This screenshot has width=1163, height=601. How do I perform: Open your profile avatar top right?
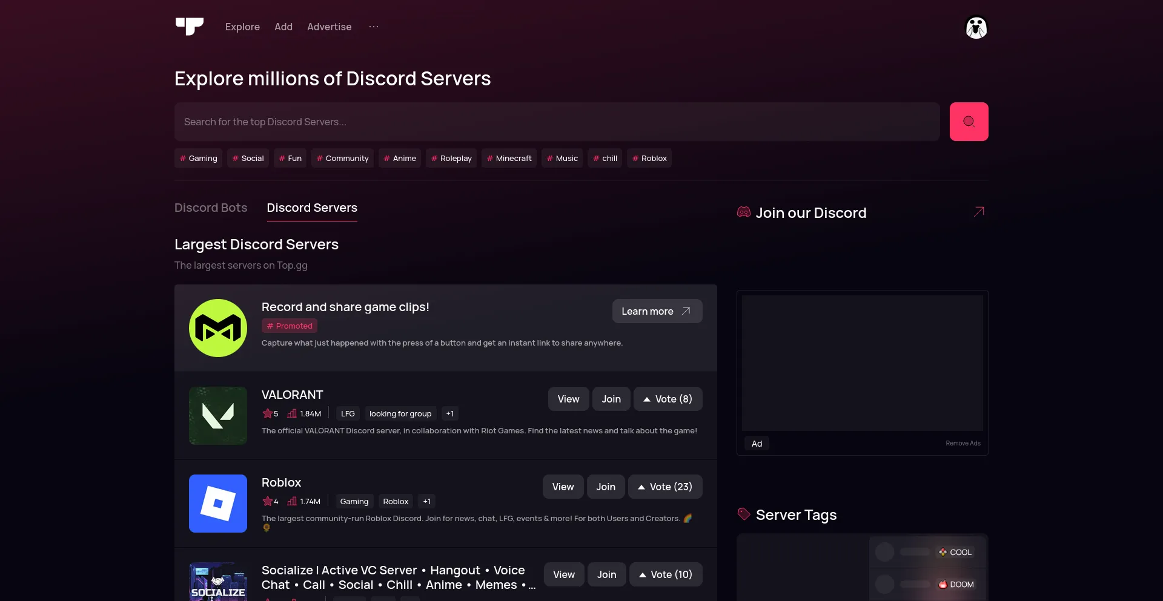[x=976, y=28]
